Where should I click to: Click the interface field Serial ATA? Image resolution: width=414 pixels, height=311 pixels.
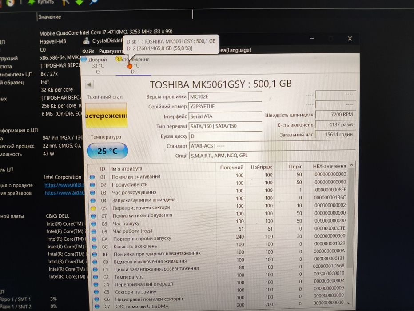pos(225,116)
